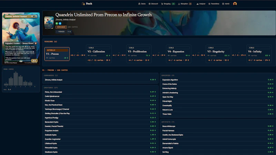Go to the Admin page
This screenshot has height=155, width=276.
tap(226, 4)
